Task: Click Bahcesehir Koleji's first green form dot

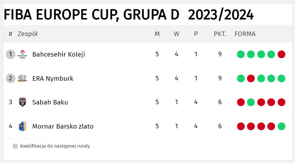Action: pyautogui.click(x=241, y=54)
